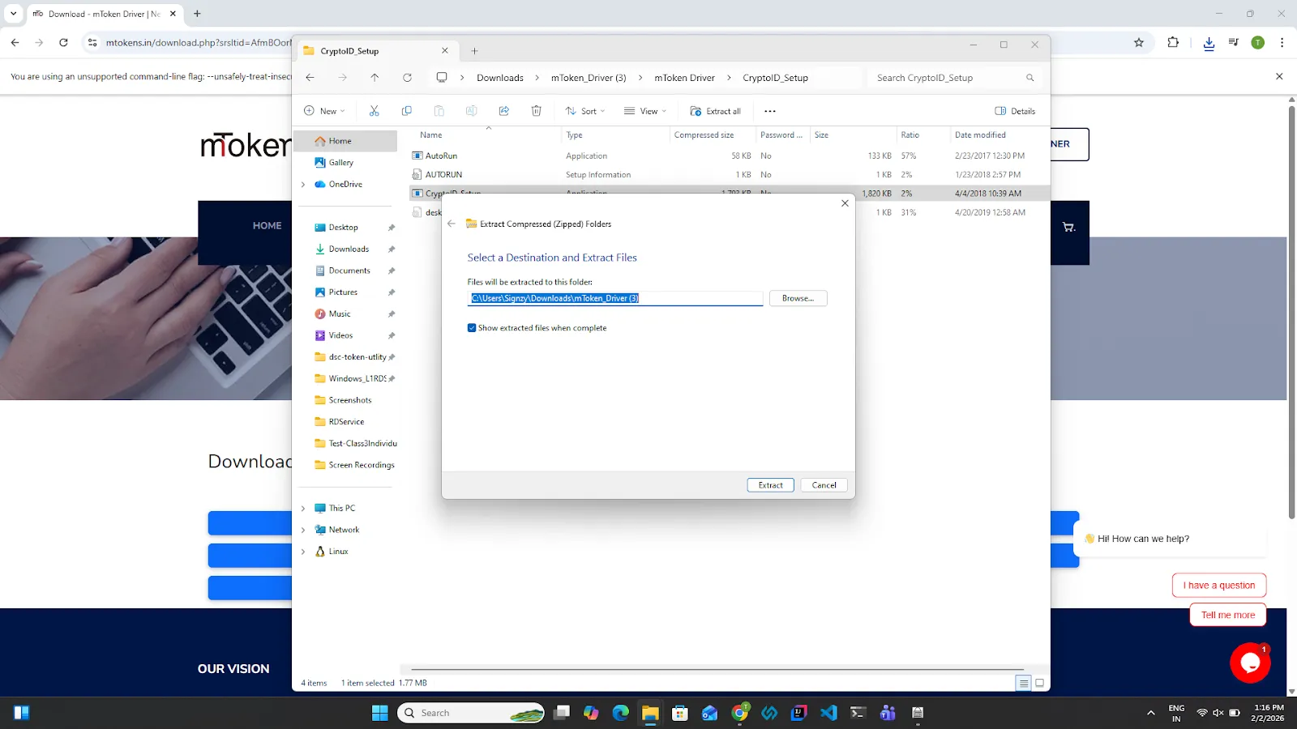Click the Search CryptoID_Setup box
Viewport: 1297px width, 729px height.
click(x=955, y=78)
